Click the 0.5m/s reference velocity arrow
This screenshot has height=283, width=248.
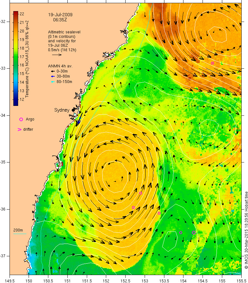coord(57,55)
